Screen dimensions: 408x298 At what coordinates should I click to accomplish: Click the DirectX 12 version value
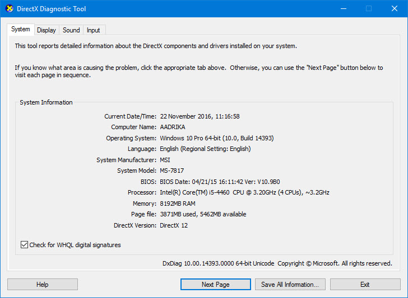tap(174, 225)
